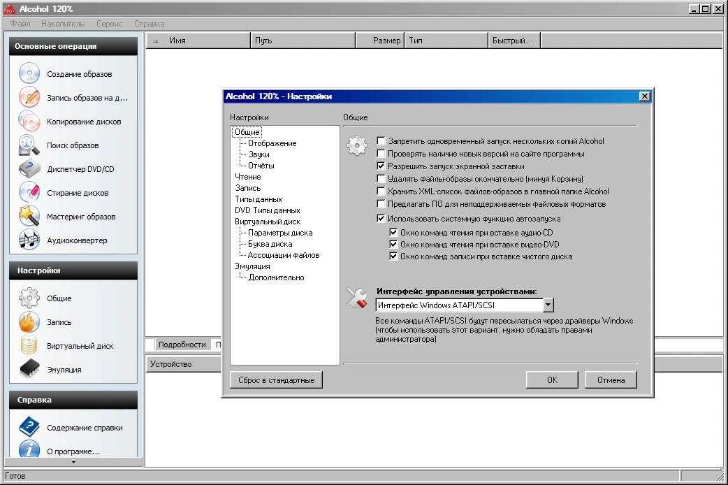Click the Быстрый column header
Image resolution: width=728 pixels, height=485 pixels.
tap(514, 41)
